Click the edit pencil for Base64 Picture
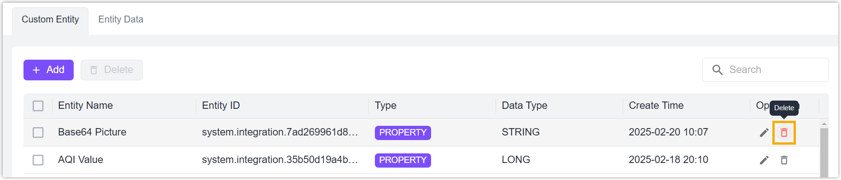Viewport: 841px width, 180px height. coord(764,133)
